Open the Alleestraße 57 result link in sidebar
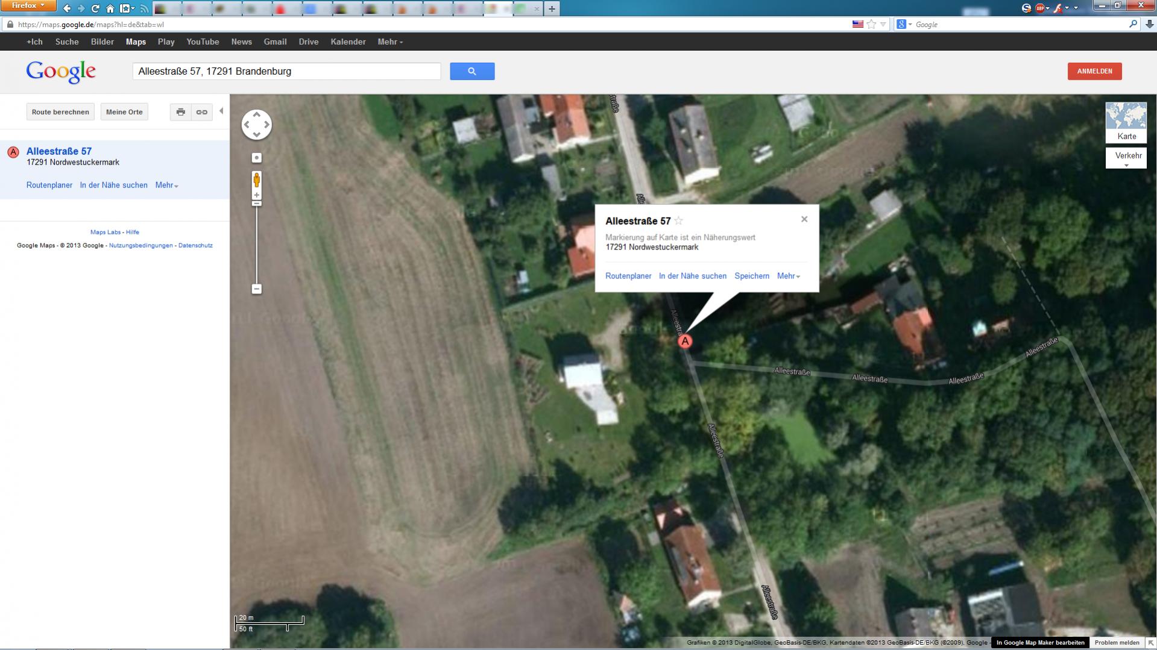This screenshot has height=650, width=1157. [x=59, y=151]
